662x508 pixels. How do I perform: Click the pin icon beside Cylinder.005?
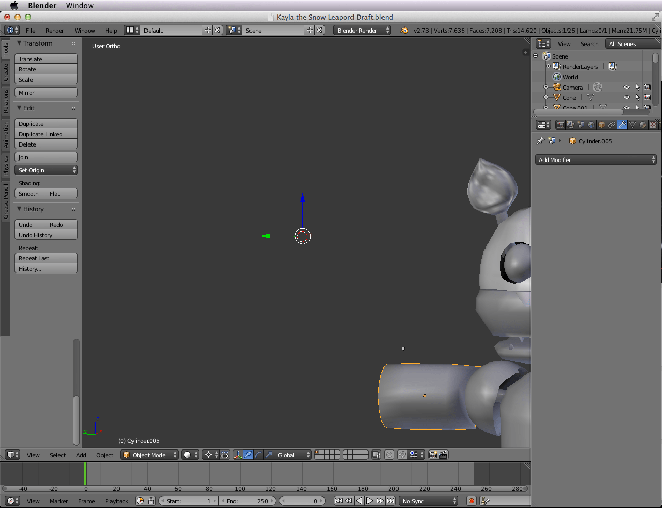[540, 141]
